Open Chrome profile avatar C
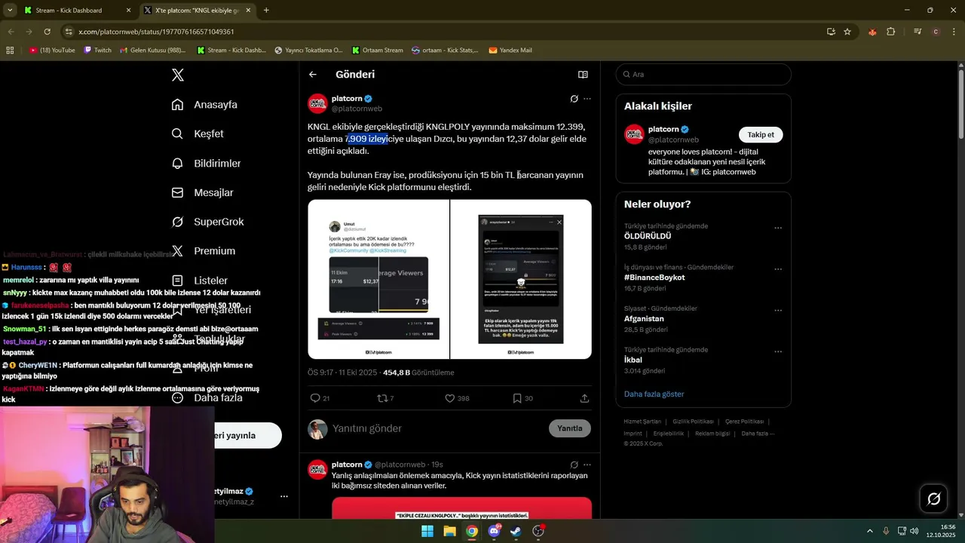965x543 pixels. tap(936, 32)
